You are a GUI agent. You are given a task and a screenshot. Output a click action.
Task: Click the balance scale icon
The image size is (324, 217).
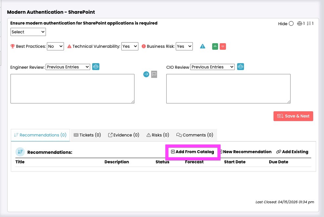coord(299,24)
